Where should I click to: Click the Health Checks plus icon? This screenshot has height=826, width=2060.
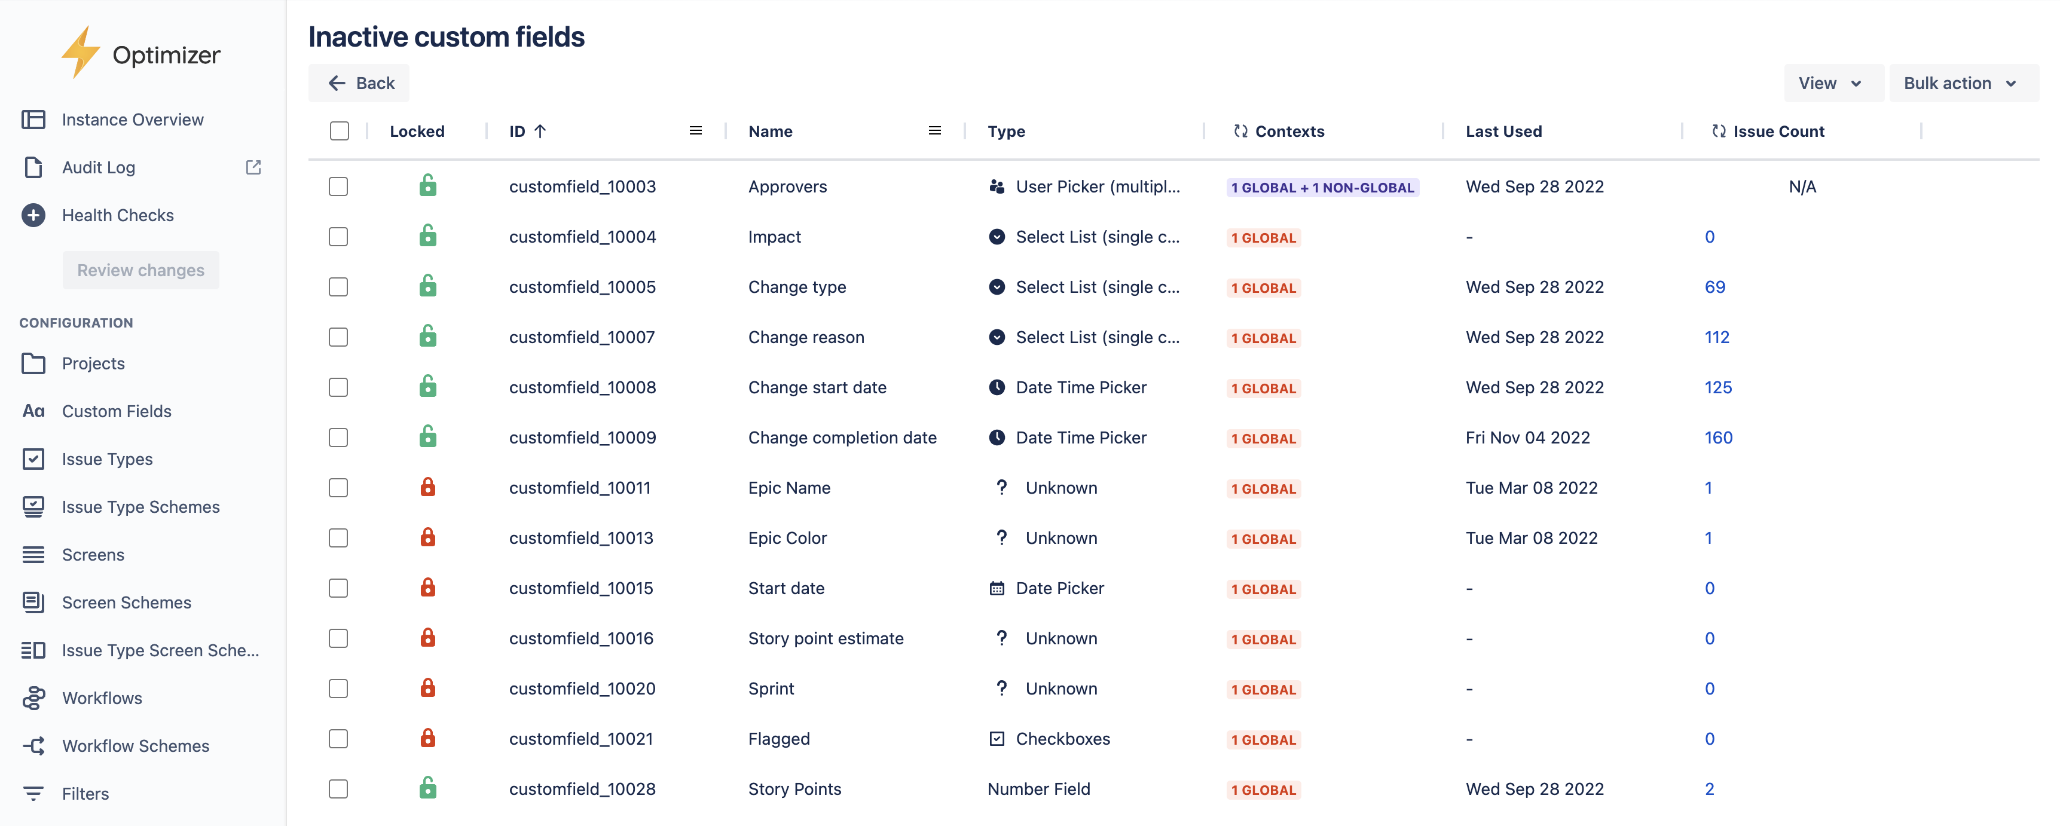tap(33, 215)
